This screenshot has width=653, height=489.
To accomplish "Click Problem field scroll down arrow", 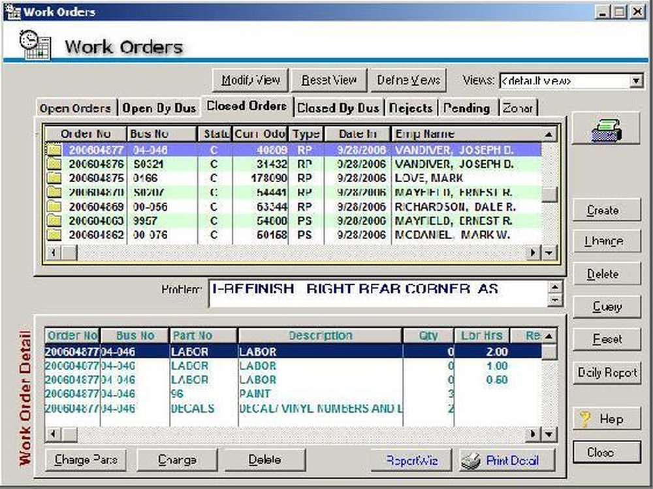I will [x=555, y=300].
